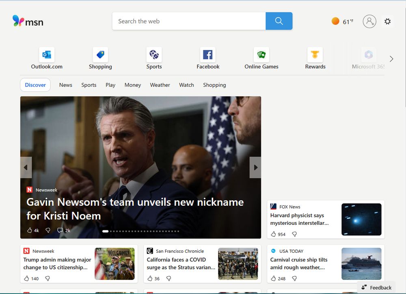Read Gavin Newsom's team unveils nickname headline
Screen dimensions: 406x294
pos(135,209)
